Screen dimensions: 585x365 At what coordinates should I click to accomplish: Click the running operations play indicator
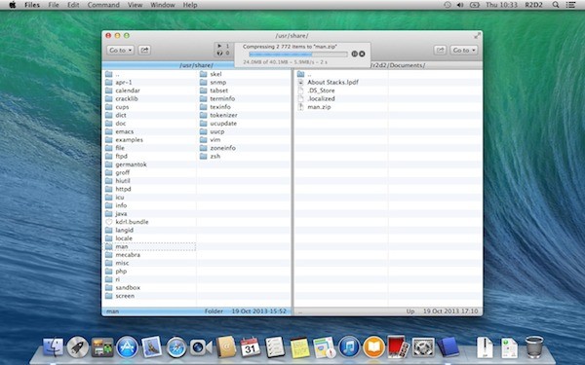pyautogui.click(x=219, y=46)
